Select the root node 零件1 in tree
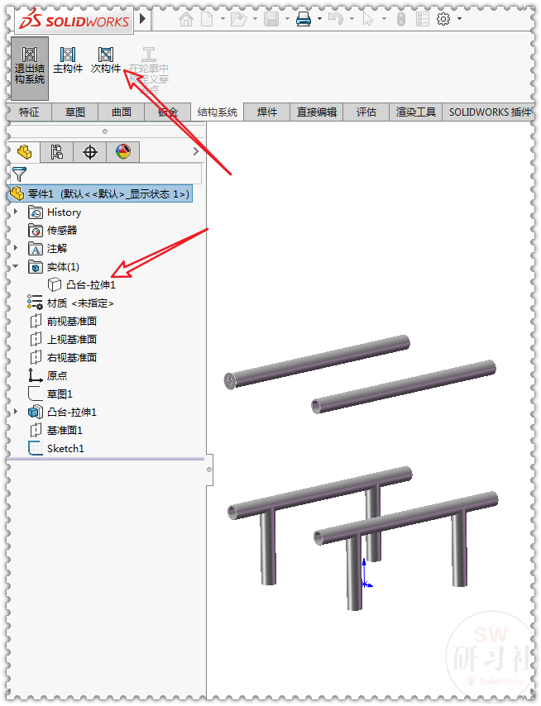 [101, 194]
